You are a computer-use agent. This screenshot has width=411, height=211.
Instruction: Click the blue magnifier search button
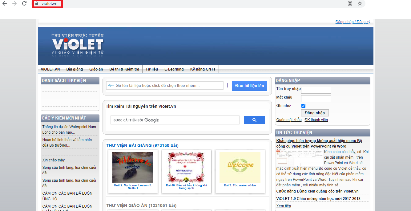(254, 120)
